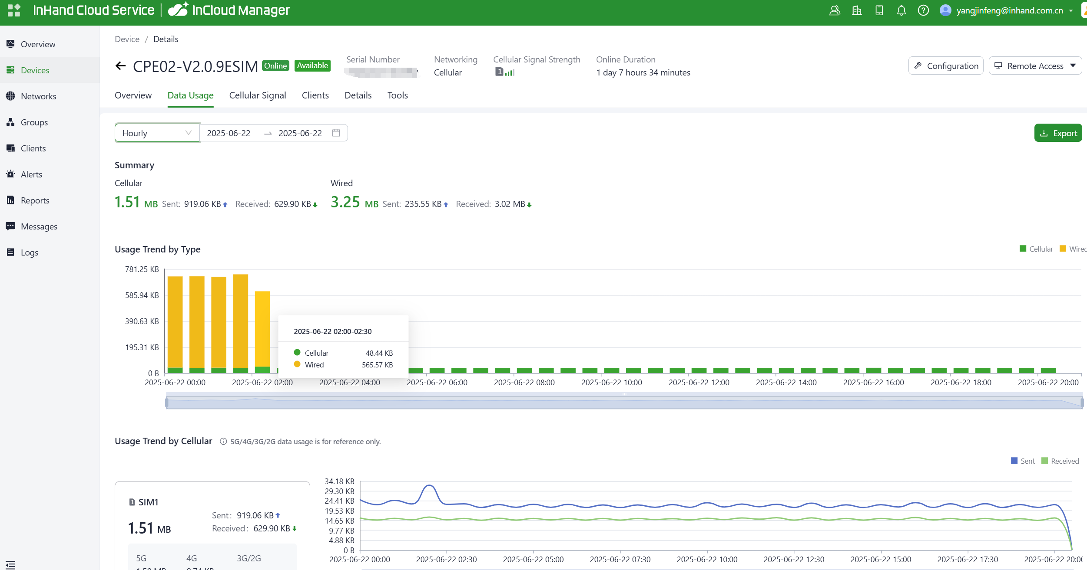Screen dimensions: 1087x570
Task: Open the Alerts sidebar menu item
Action: [x=31, y=174]
